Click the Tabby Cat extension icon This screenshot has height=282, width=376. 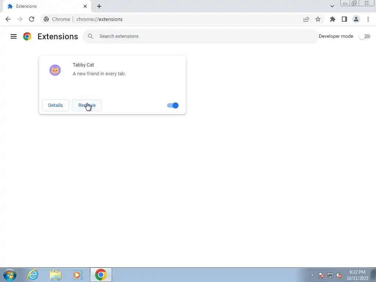pyautogui.click(x=55, y=70)
